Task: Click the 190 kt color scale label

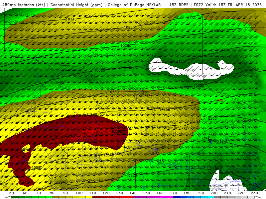Action: click(200, 193)
